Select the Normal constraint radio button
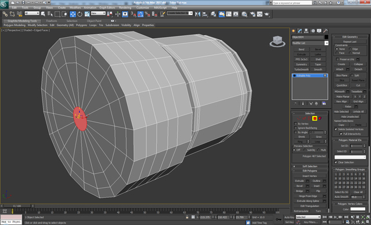Viewport: 371px width, 225px height. coord(350,53)
